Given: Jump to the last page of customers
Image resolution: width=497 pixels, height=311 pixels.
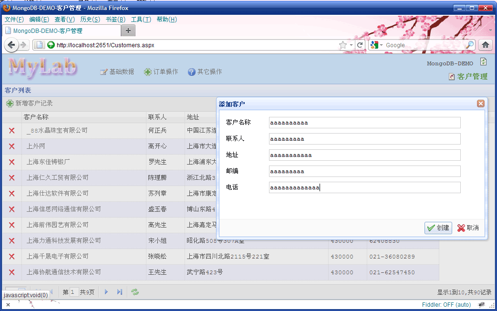Looking at the screenshot, I should click(120, 291).
